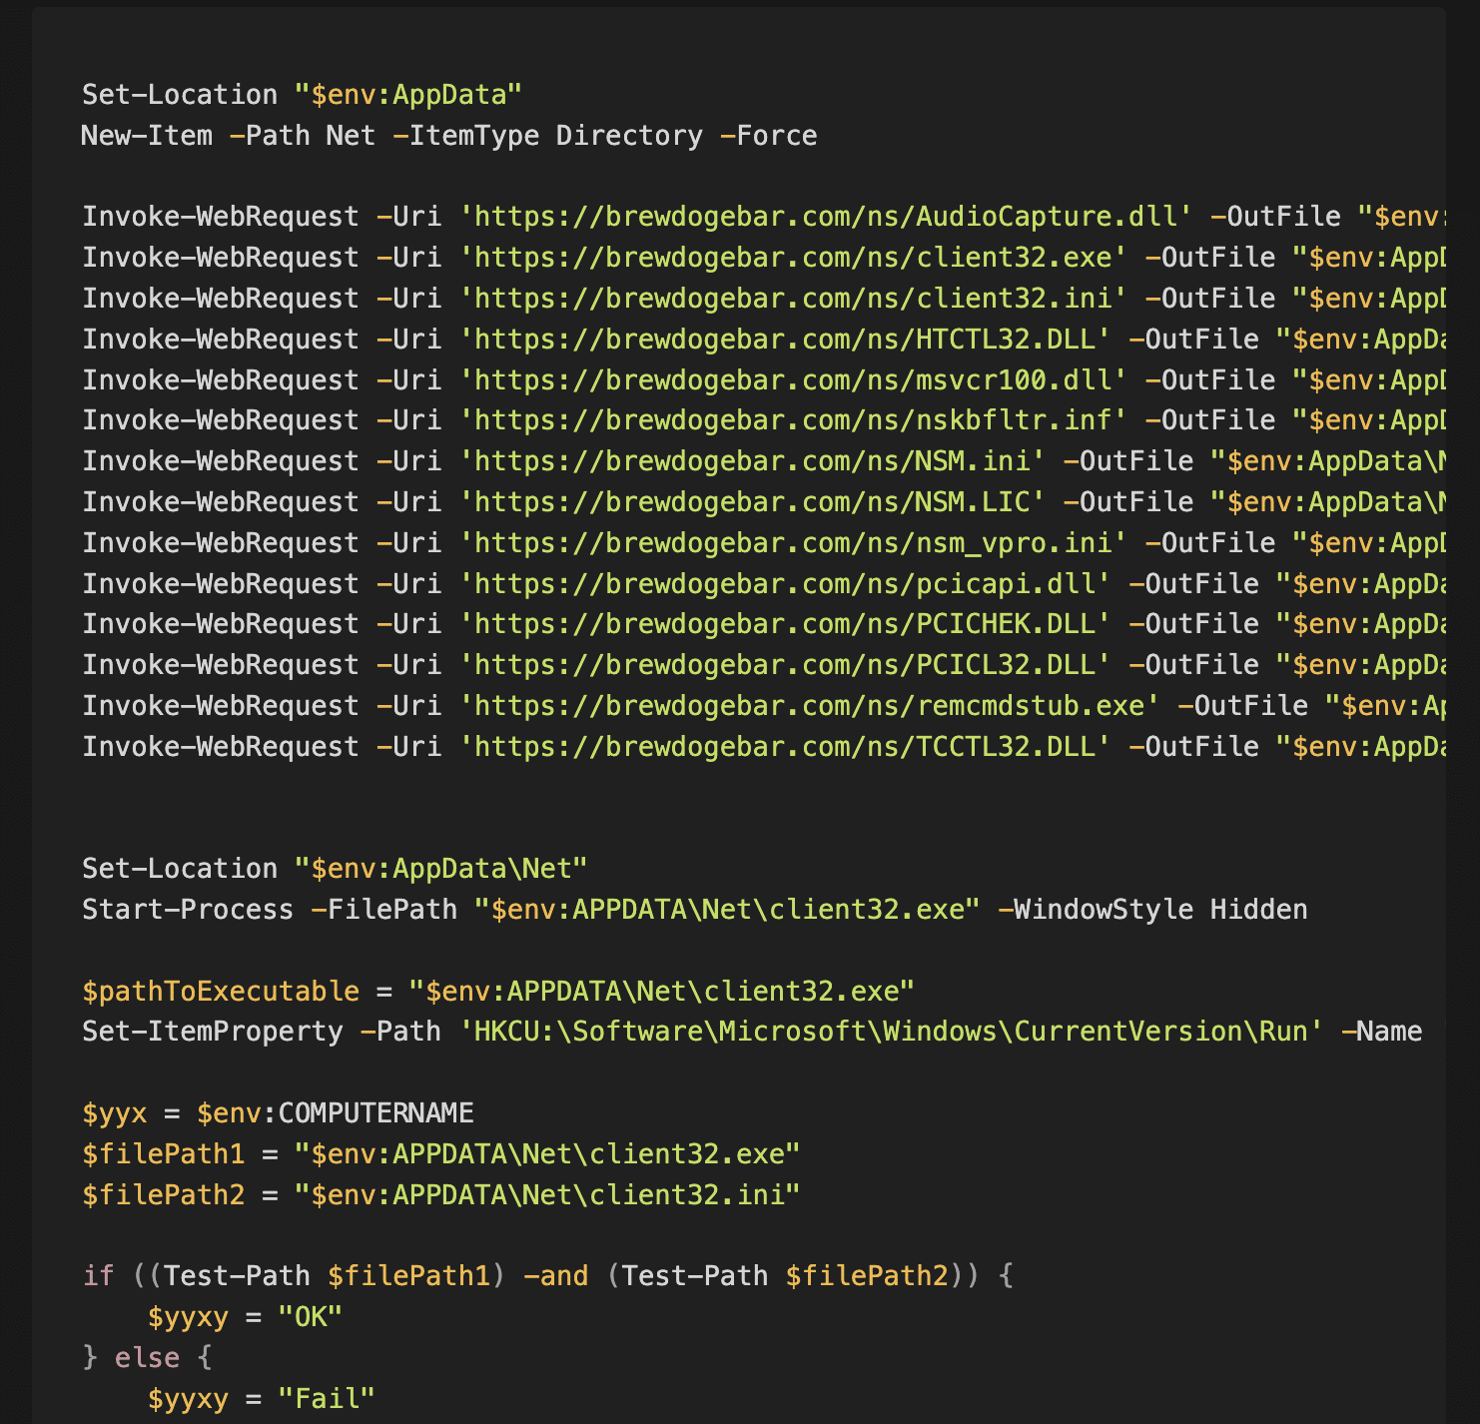The height and width of the screenshot is (1424, 1480).
Task: Click the msvcr100.dll download URL
Action: coord(792,380)
